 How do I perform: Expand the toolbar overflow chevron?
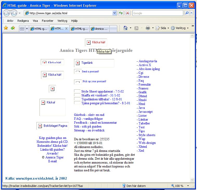193,26
